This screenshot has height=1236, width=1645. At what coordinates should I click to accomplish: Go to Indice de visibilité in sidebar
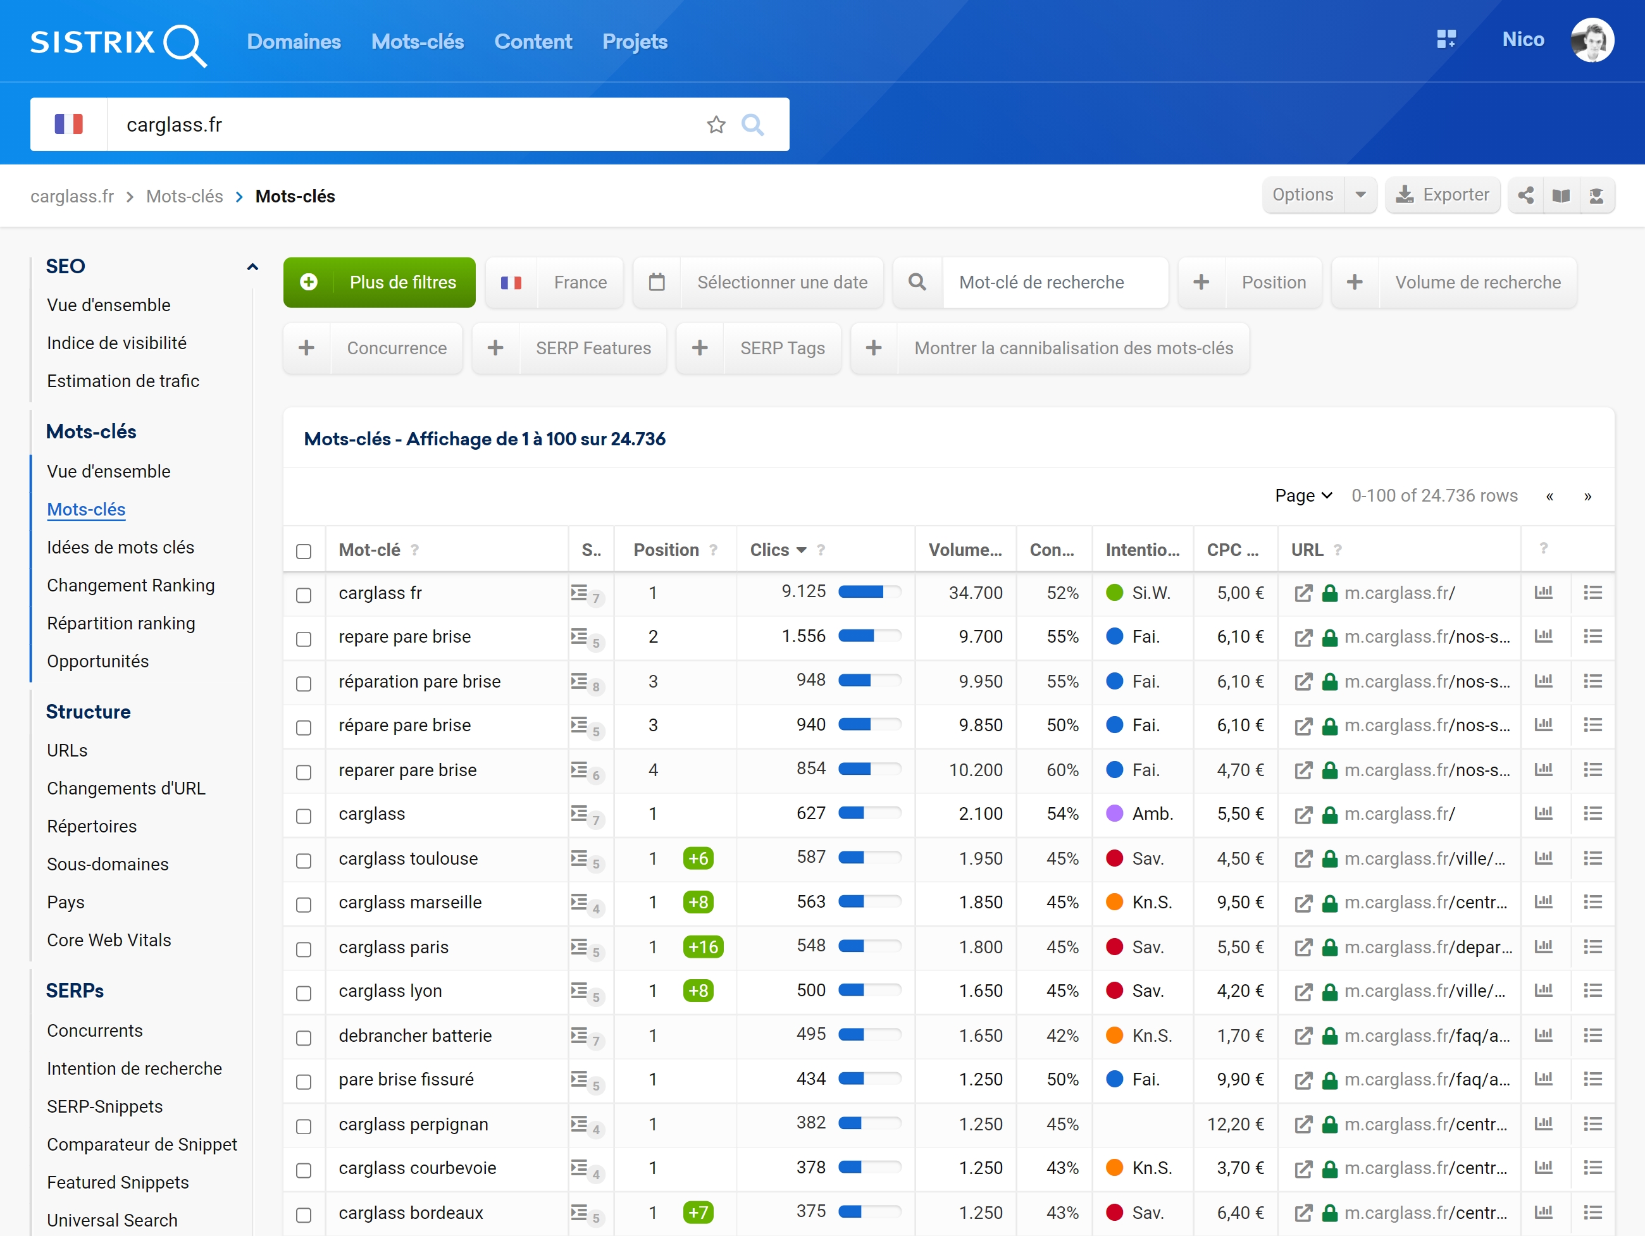coord(117,343)
